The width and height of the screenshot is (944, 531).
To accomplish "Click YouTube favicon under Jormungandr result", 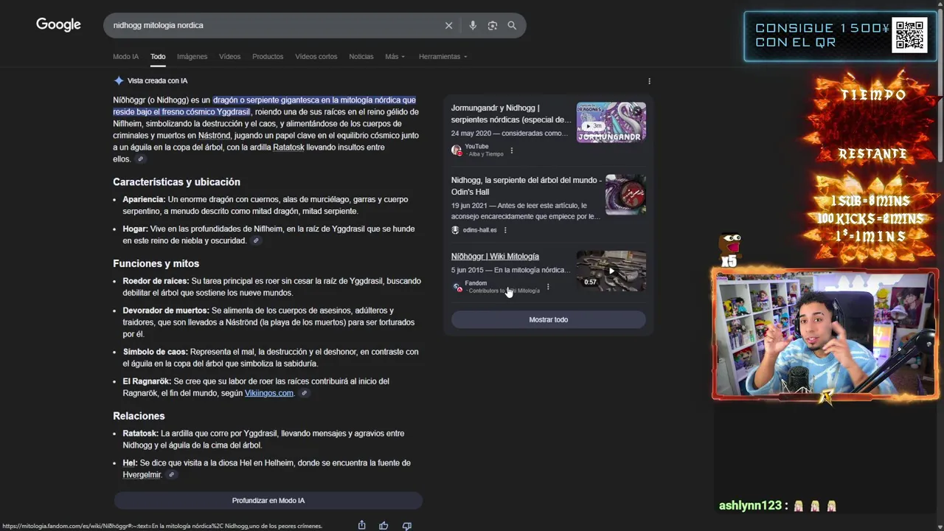I will tap(457, 150).
